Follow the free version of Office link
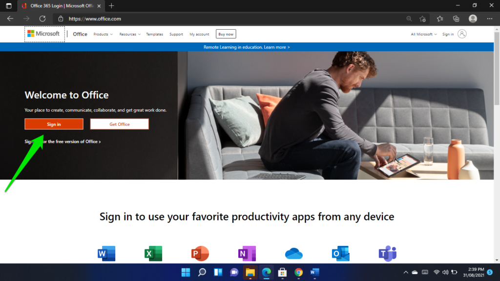This screenshot has width=500, height=281. (62, 141)
